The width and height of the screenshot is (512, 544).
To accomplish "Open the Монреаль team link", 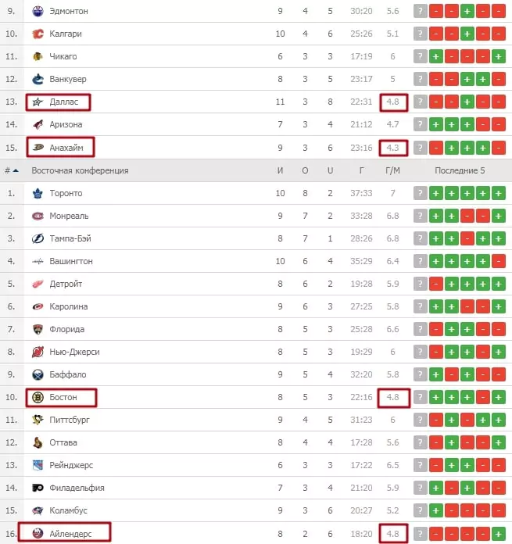I will [x=69, y=216].
